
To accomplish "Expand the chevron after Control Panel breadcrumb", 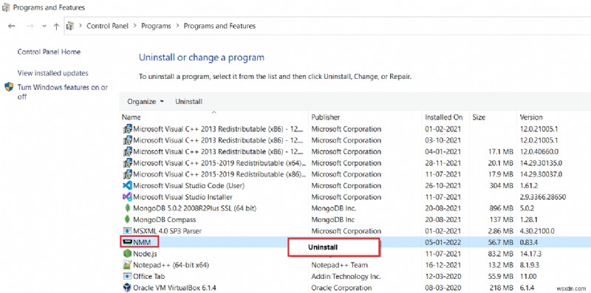I will pos(135,26).
